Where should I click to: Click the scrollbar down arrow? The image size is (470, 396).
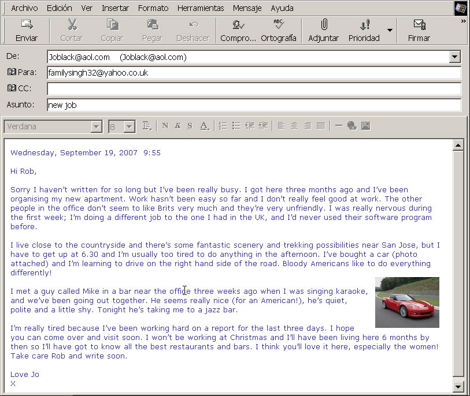[x=458, y=387]
